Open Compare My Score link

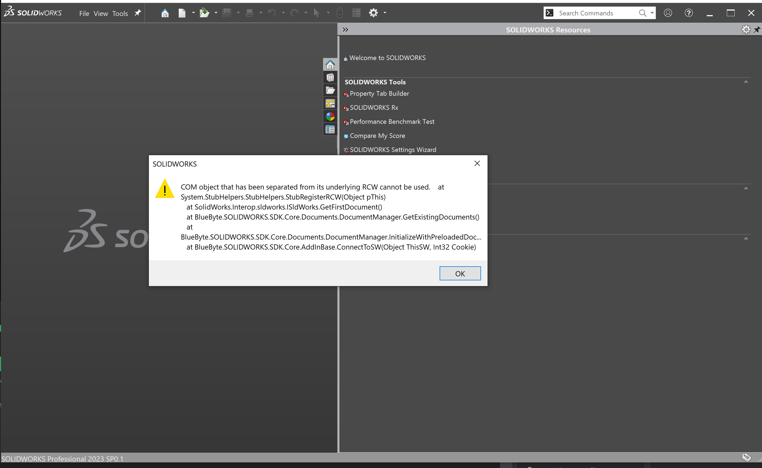coord(377,136)
